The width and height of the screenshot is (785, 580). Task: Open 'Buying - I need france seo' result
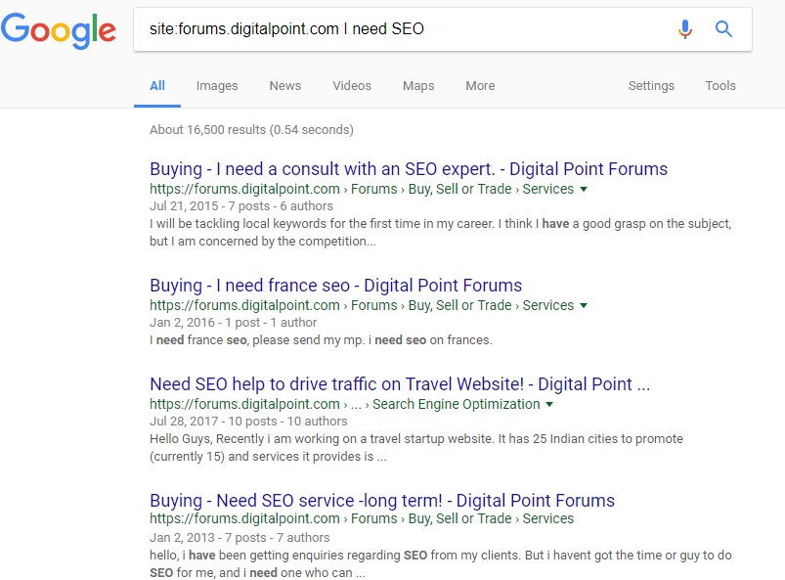(x=336, y=286)
